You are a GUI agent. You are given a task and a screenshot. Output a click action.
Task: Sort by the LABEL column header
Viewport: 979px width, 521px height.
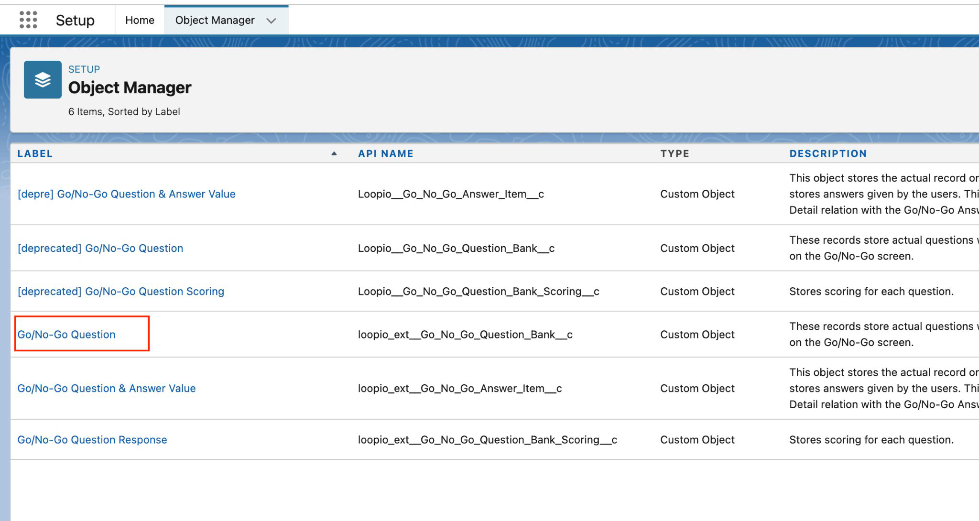pos(35,153)
